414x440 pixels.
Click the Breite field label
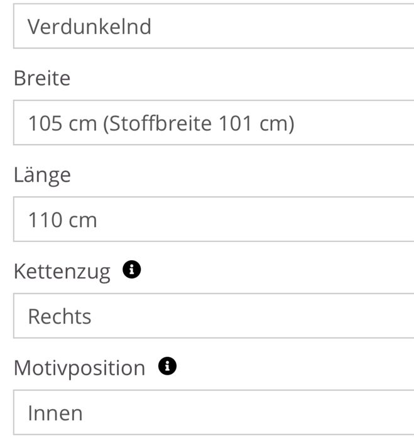42,79
